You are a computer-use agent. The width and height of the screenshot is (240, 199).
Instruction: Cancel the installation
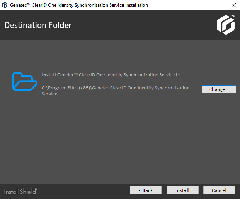click(x=219, y=190)
